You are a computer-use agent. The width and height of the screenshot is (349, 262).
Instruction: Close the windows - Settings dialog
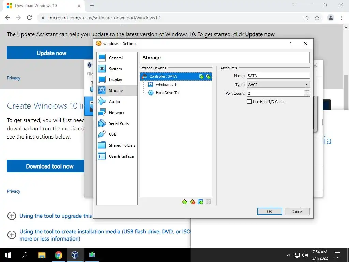pos(305,43)
